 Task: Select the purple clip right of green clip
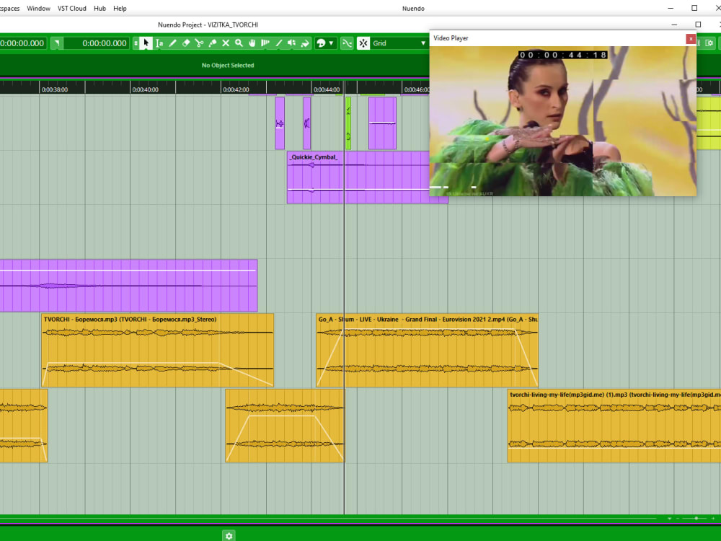pyautogui.click(x=382, y=123)
